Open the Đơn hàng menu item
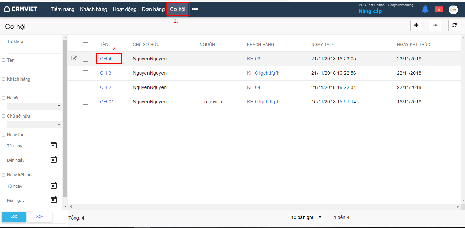The height and width of the screenshot is (228, 465). click(153, 9)
